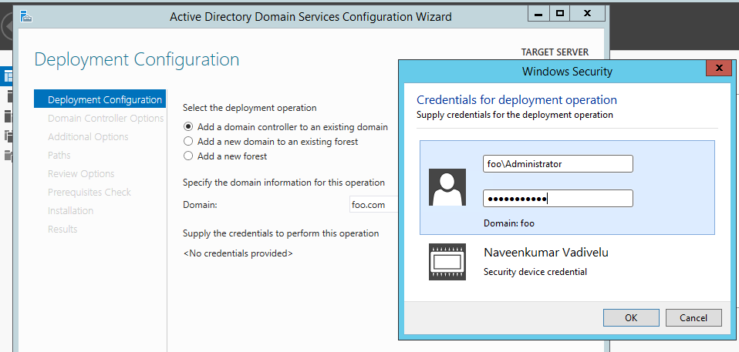Go to the Domain Controller Options step
Image resolution: width=739 pixels, height=352 pixels.
pos(106,118)
